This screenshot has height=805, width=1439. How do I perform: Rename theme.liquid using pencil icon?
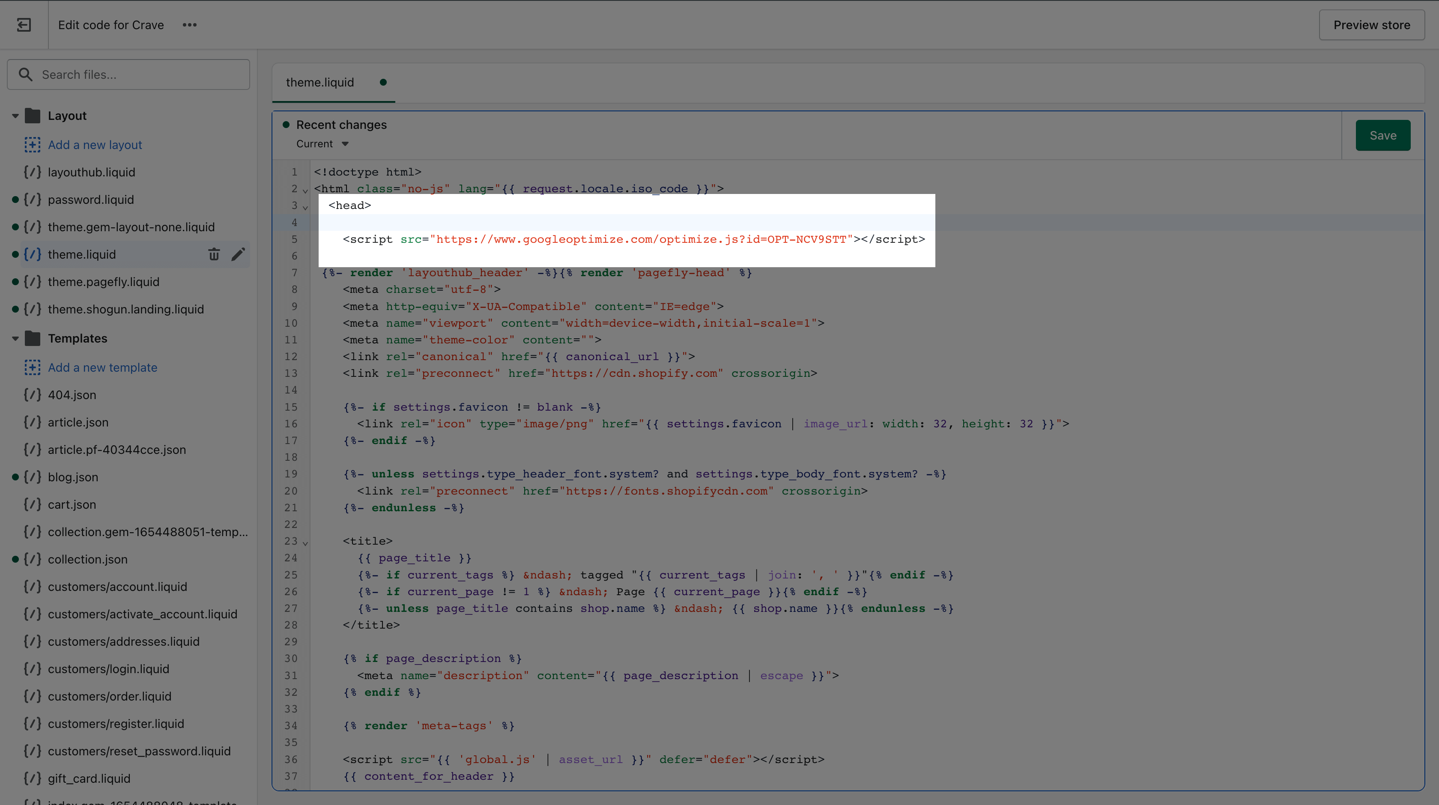click(x=238, y=254)
